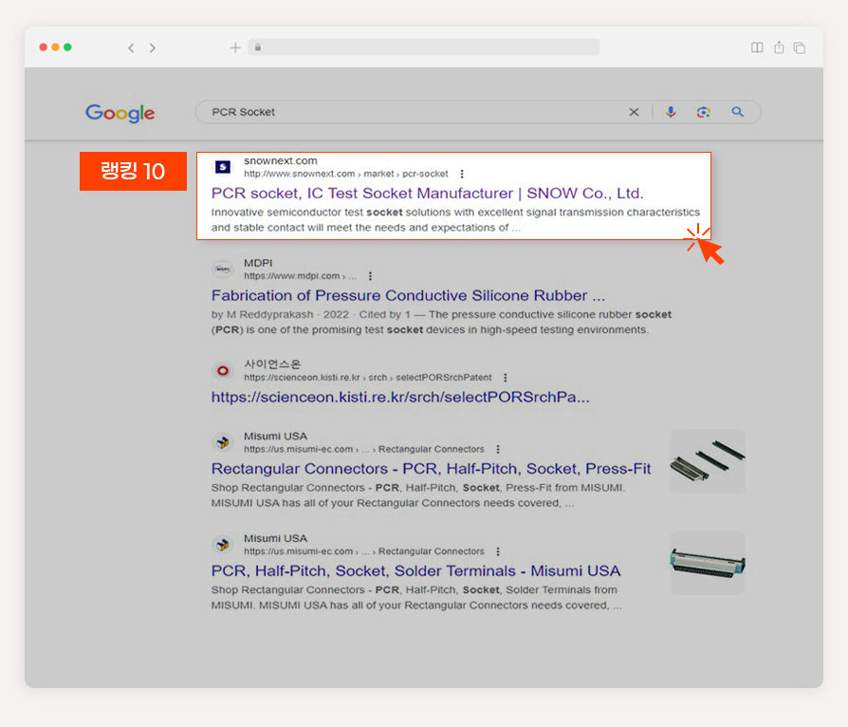Image resolution: width=848 pixels, height=727 pixels.
Task: Click the snippet starting "Innovative semiconductor test socket"
Action: (x=455, y=220)
